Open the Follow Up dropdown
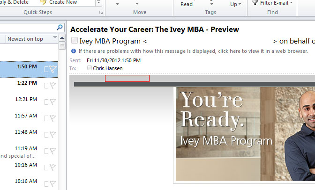This screenshot has height=190, width=315. tap(235, 4)
